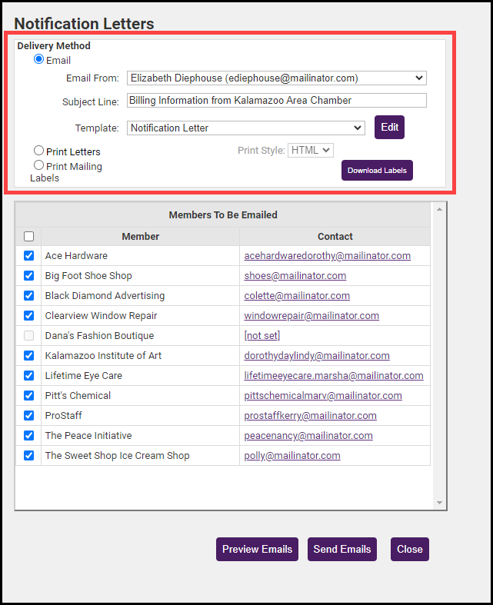Deselect the ProStaff member checkbox

(x=28, y=416)
